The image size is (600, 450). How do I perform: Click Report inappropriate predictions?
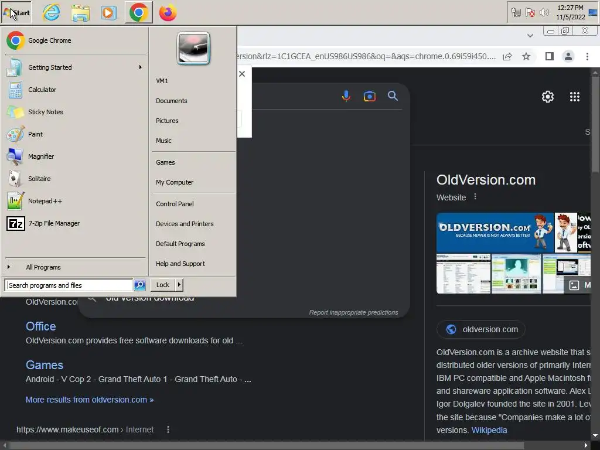coord(353,313)
